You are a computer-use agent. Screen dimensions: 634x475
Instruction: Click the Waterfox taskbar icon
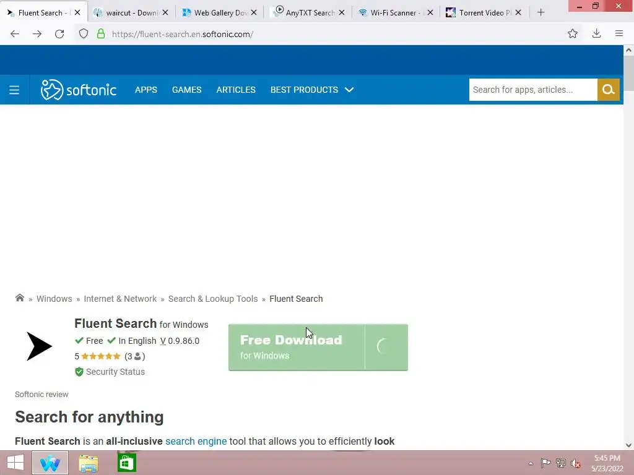point(50,463)
